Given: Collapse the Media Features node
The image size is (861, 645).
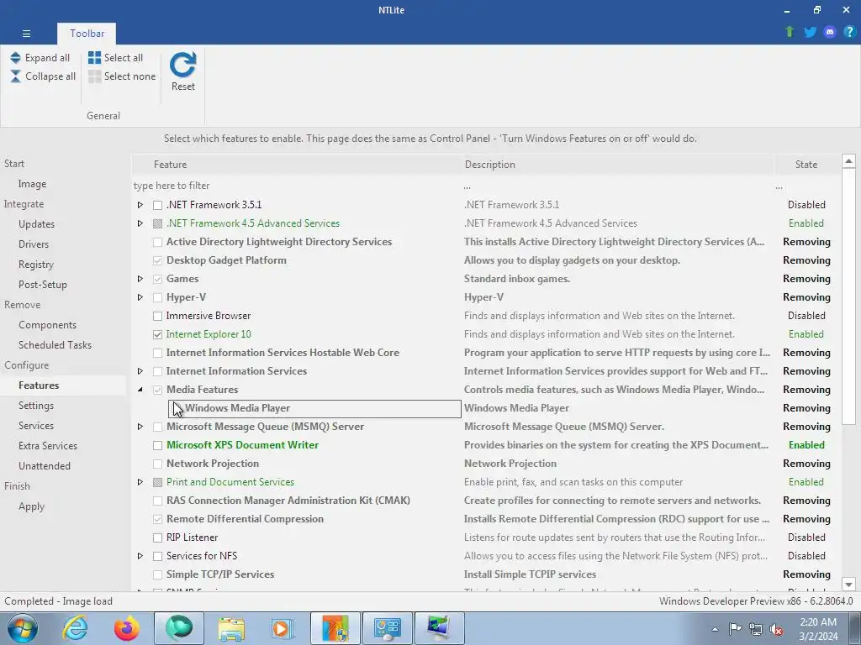Looking at the screenshot, I should (x=140, y=390).
